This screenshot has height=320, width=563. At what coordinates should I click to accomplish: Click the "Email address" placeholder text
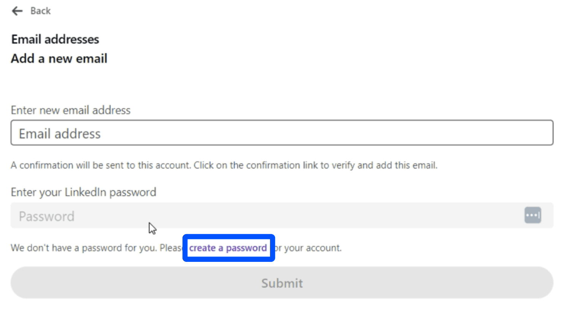point(60,134)
